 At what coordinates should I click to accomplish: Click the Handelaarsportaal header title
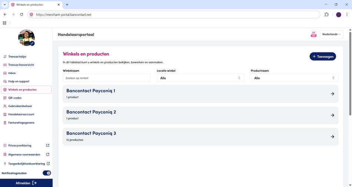coord(76,34)
